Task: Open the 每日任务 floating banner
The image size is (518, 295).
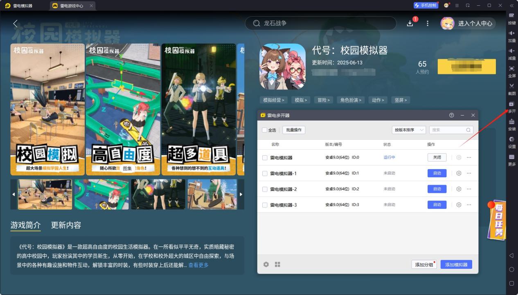Action: click(x=496, y=219)
